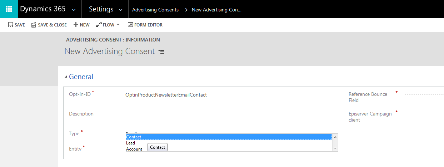Image resolution: width=444 pixels, height=167 pixels.
Task: Open form selector beside New Advertising Consent
Action: pyautogui.click(x=161, y=52)
